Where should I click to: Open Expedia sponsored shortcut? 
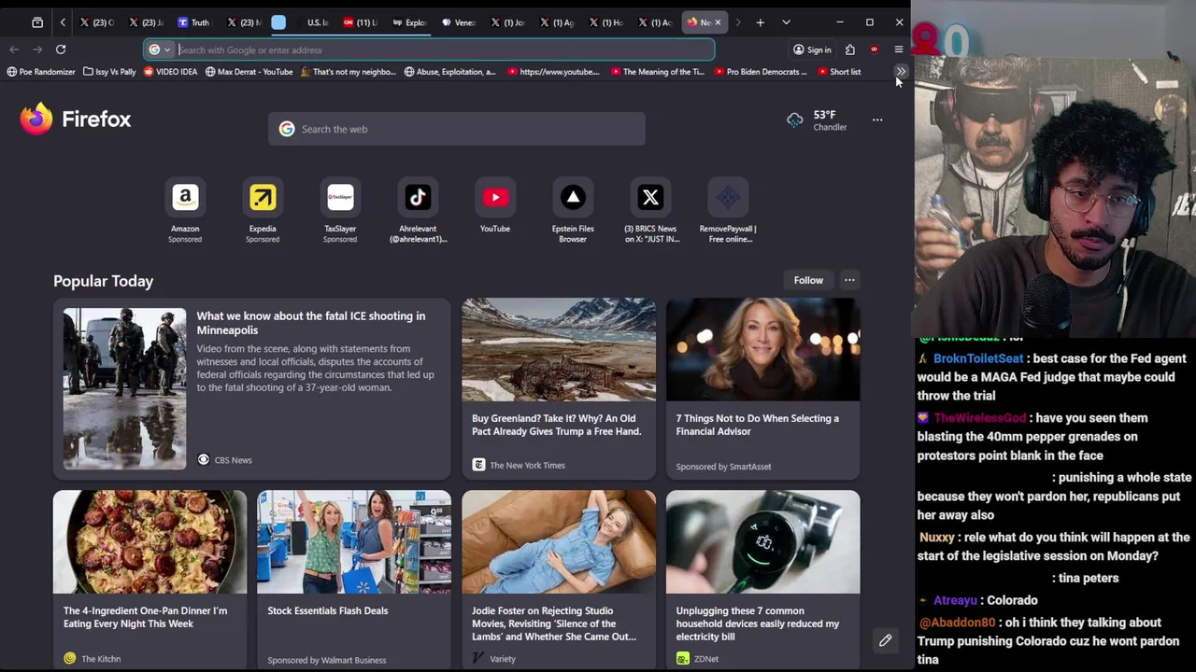(263, 212)
